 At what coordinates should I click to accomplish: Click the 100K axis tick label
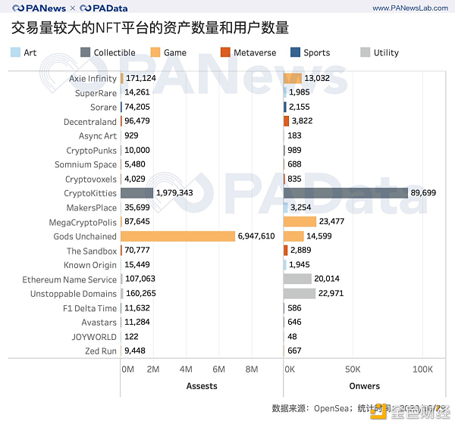pyautogui.click(x=422, y=369)
